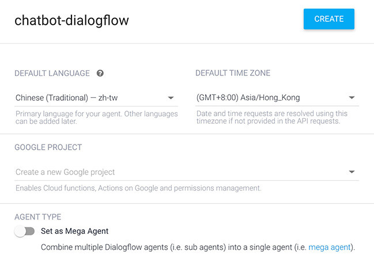This screenshot has width=374, height=266.
Task: Click the "Enables Cloud functions" description
Action: [x=138, y=188]
